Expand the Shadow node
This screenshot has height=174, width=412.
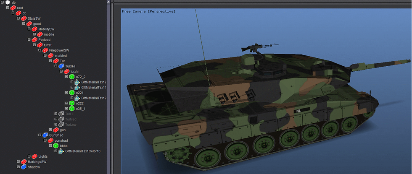click(x=18, y=167)
